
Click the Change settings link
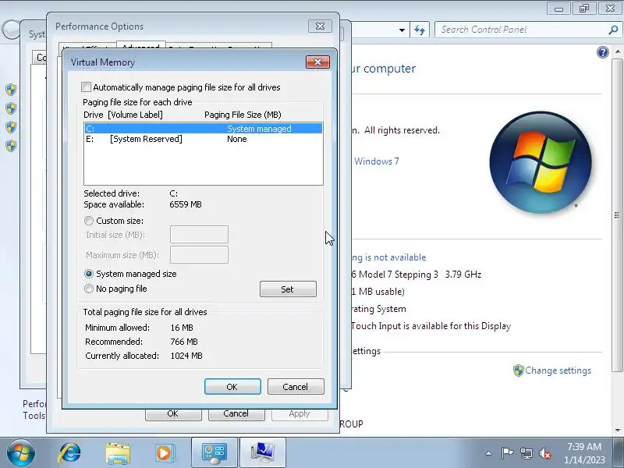click(x=558, y=370)
